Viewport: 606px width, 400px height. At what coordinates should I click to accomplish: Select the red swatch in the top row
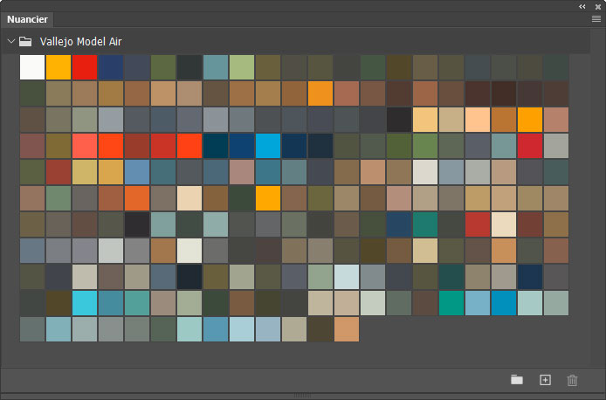85,67
